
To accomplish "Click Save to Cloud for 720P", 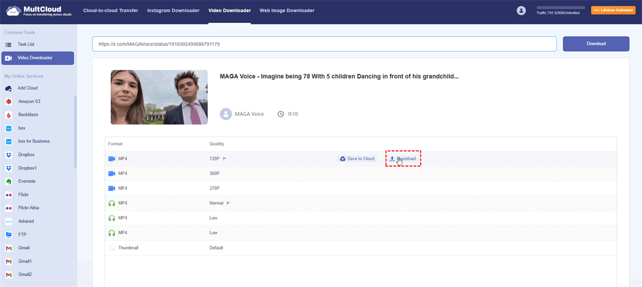I will point(357,159).
